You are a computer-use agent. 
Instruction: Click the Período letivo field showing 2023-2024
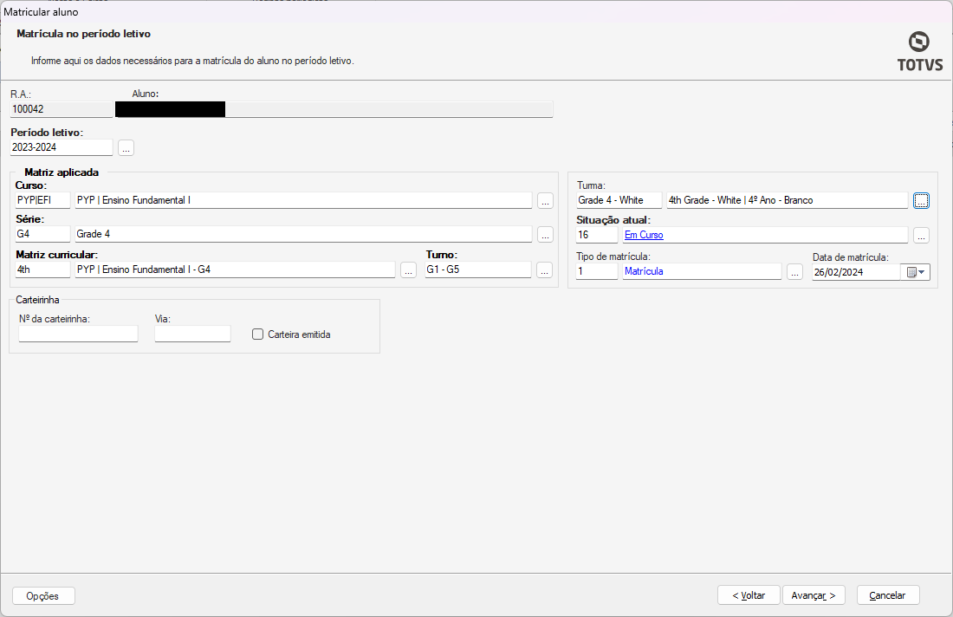coord(62,147)
